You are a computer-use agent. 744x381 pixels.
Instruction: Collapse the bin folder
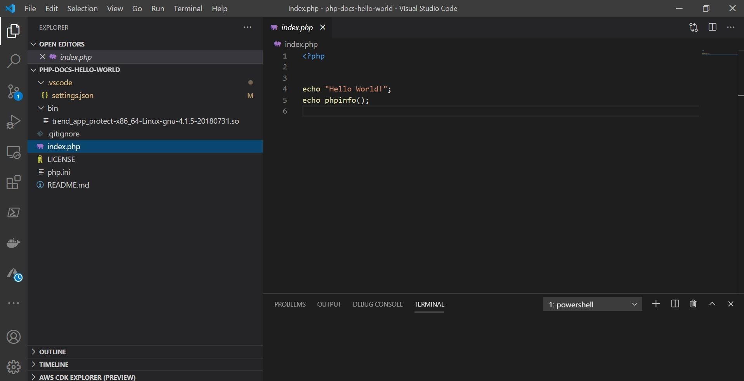tap(41, 108)
